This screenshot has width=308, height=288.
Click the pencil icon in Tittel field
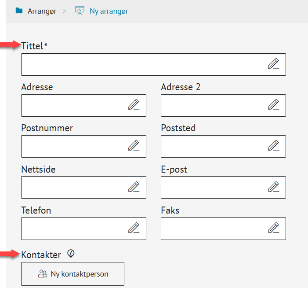[273, 64]
